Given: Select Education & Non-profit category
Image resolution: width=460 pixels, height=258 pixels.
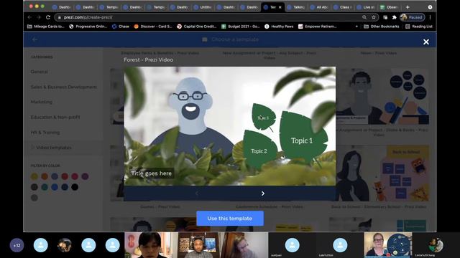Looking at the screenshot, I should (x=55, y=117).
